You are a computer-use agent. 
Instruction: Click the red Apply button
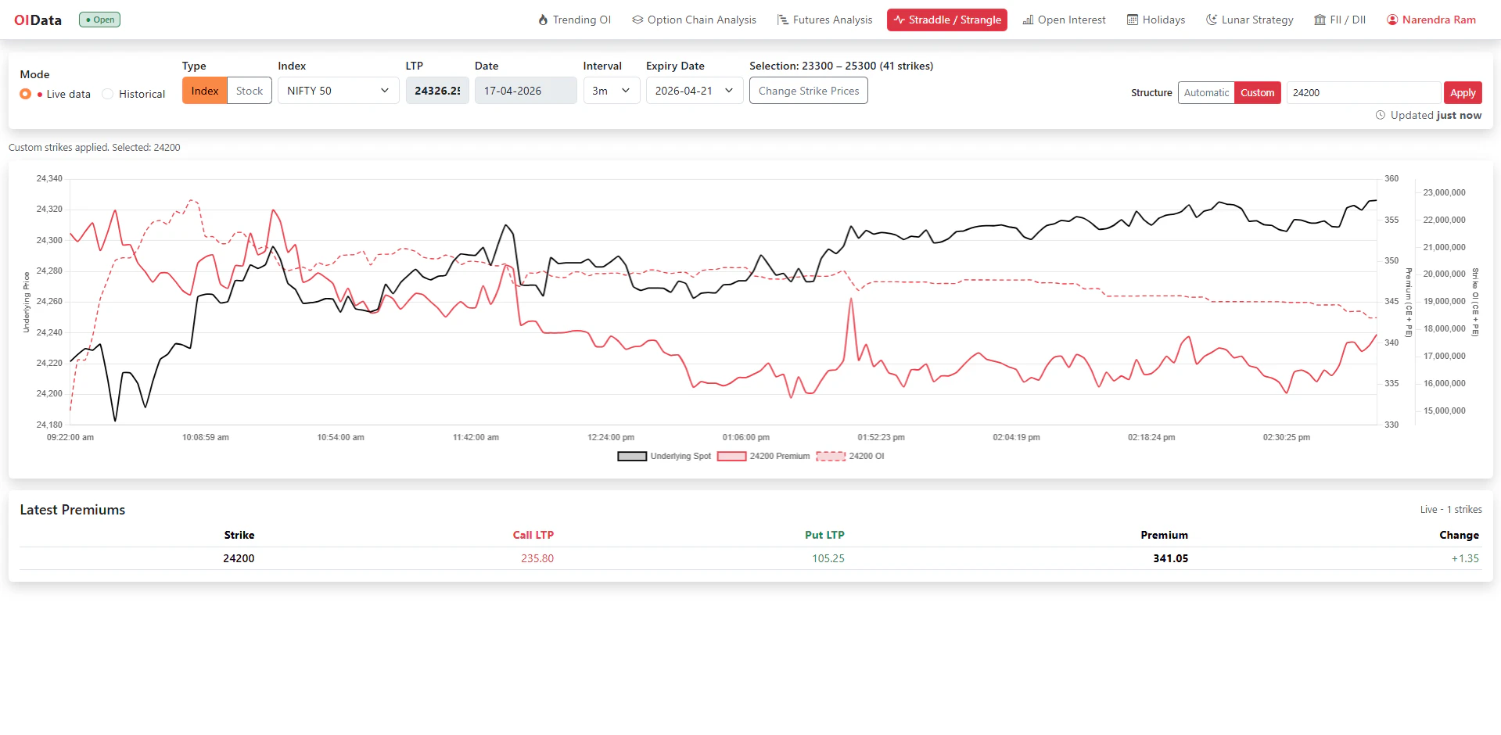click(1463, 92)
